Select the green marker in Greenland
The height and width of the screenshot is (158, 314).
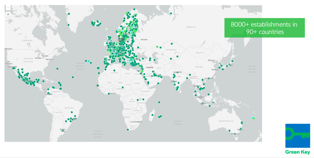click(69, 14)
